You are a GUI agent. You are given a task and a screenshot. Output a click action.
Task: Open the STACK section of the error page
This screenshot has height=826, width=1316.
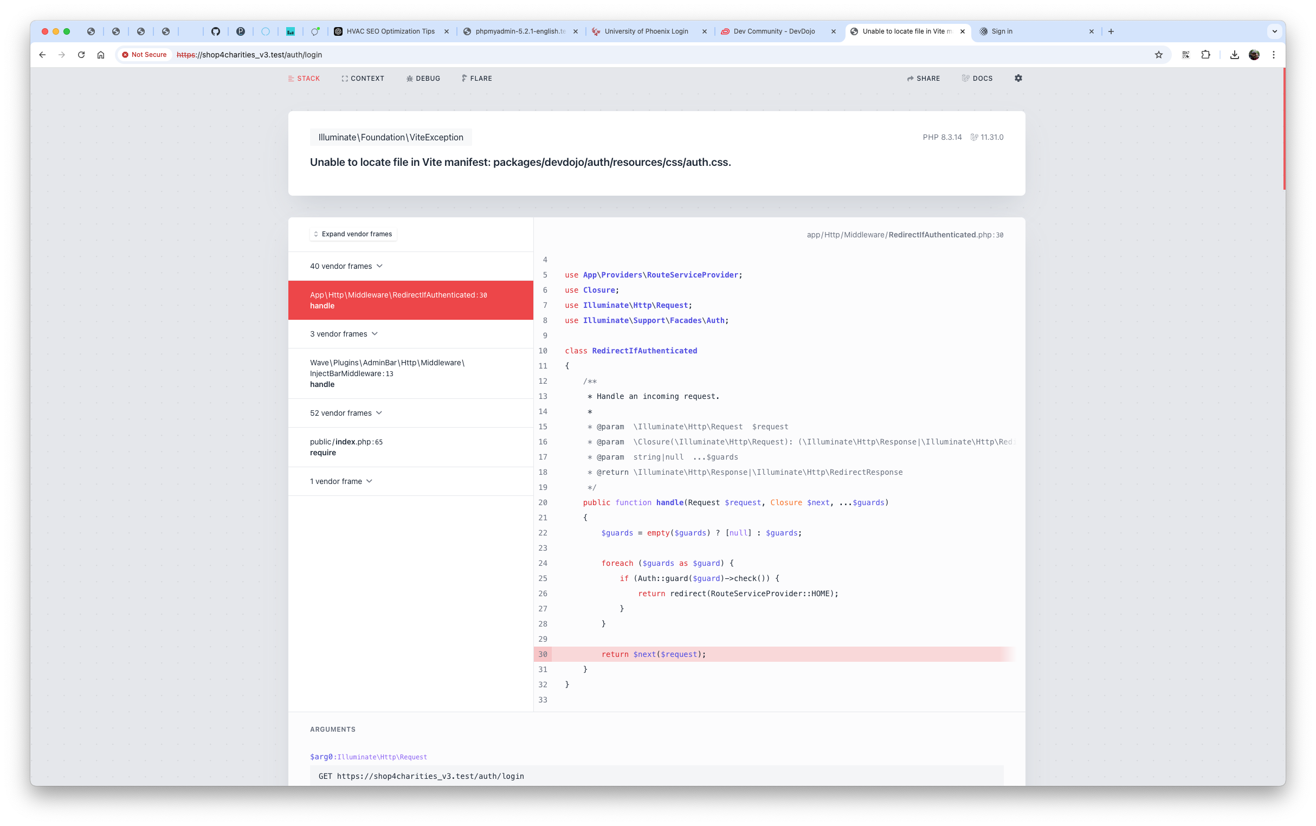point(304,79)
